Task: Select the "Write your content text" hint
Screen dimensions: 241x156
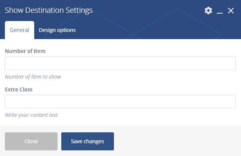Action: [31, 115]
